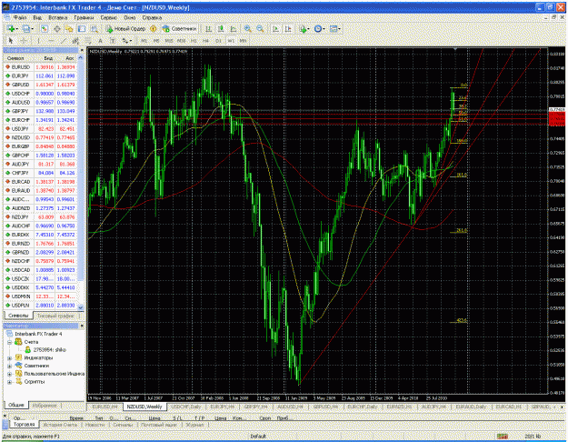Switch to the USDCHF,Daily chart tab
The height and width of the screenshot is (442, 568).
pos(185,407)
